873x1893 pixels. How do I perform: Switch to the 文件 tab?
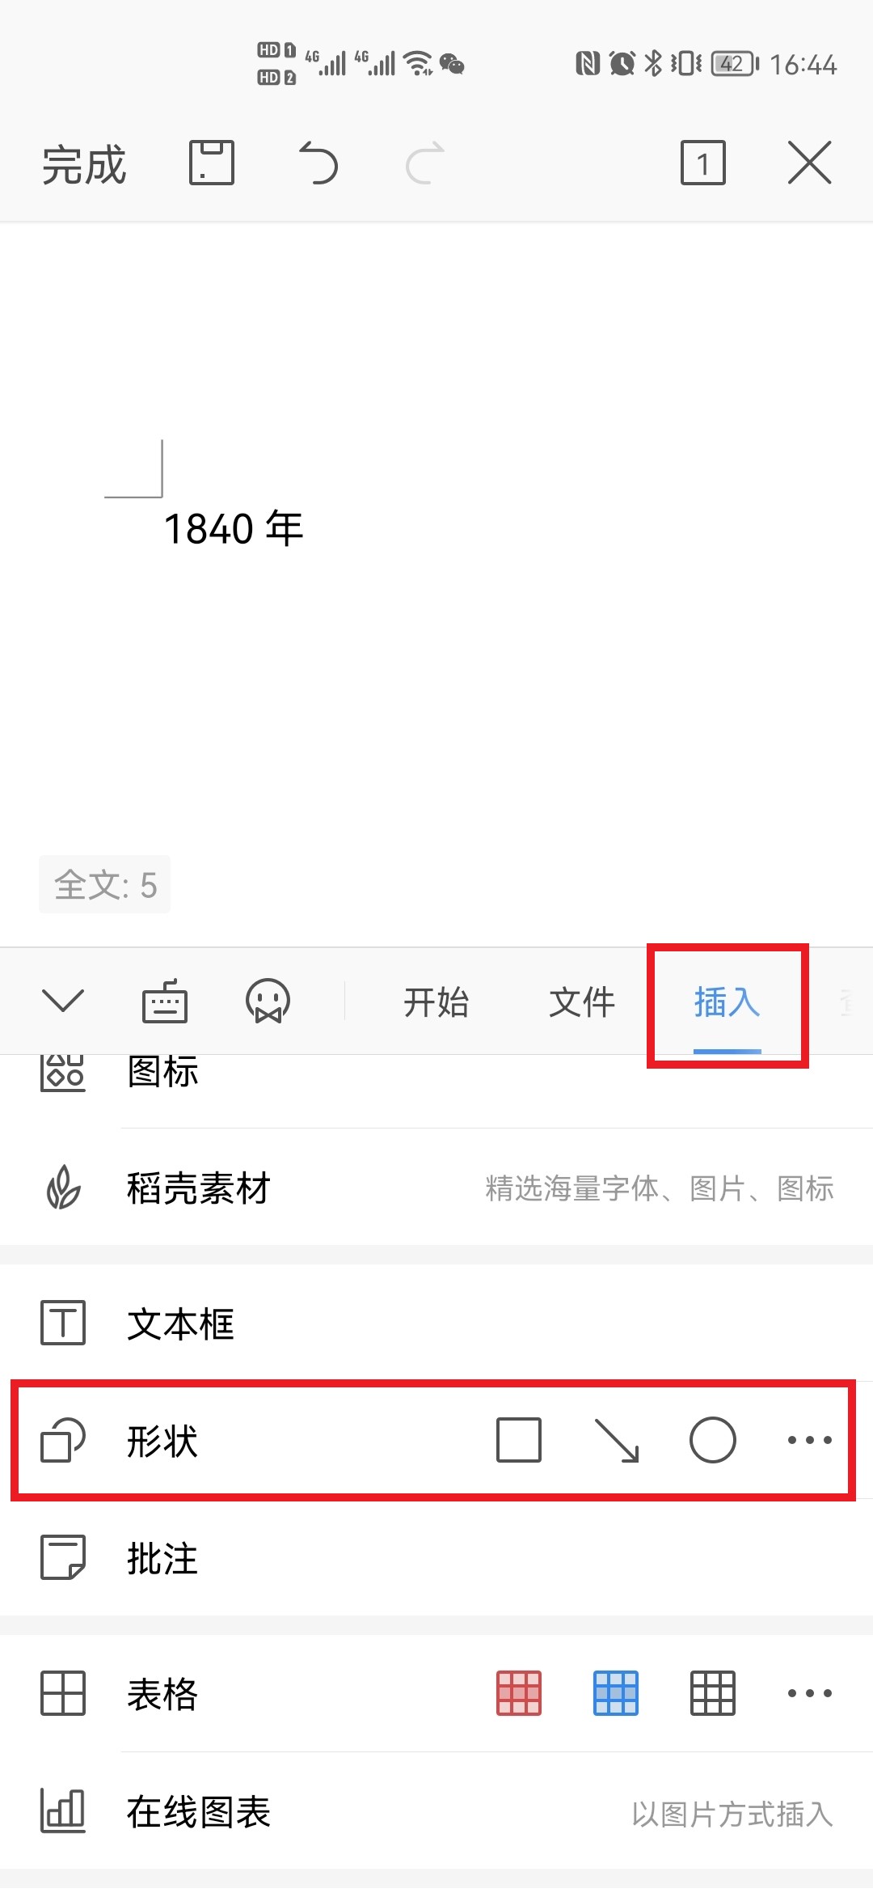pos(582,1002)
